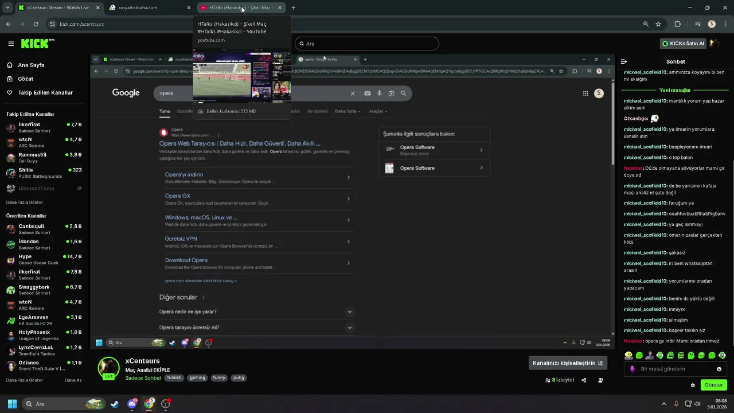Click the kick.com/xcentaurs address bar
Viewport: 734px width, 413px height.
pyautogui.click(x=344, y=24)
